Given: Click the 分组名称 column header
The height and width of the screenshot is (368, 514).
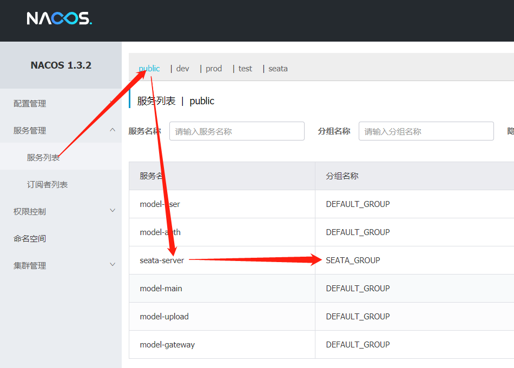Looking at the screenshot, I should tap(342, 176).
